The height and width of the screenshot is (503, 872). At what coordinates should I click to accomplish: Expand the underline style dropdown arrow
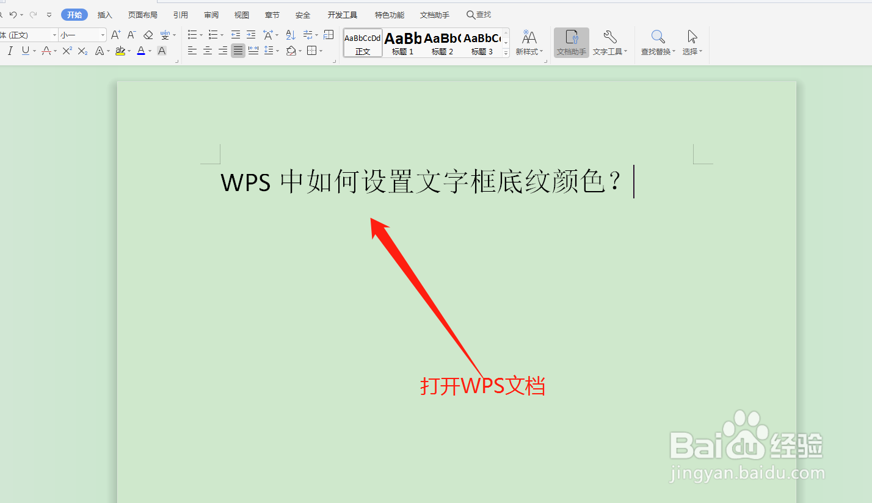(x=35, y=51)
